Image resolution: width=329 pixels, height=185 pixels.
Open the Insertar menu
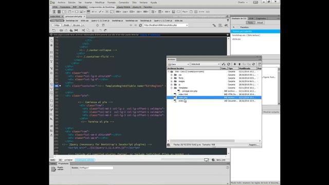click(88, 3)
